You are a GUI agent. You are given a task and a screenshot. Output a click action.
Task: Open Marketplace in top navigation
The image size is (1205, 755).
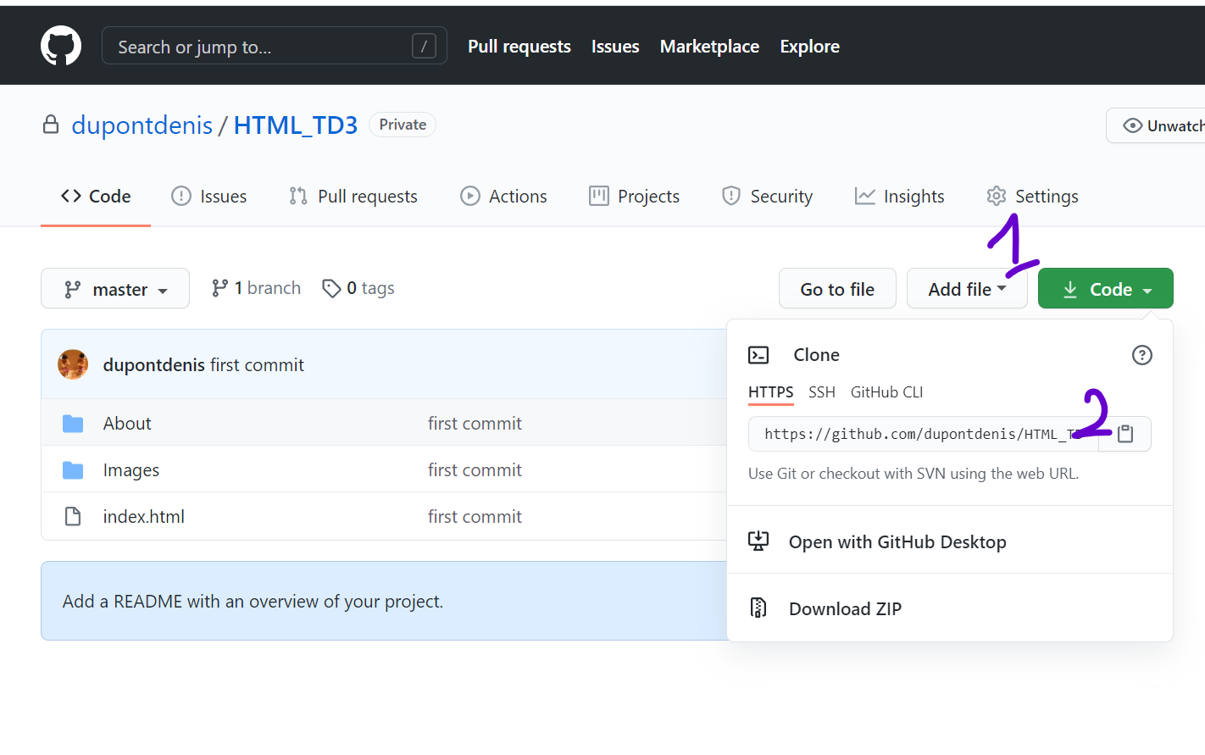point(709,47)
